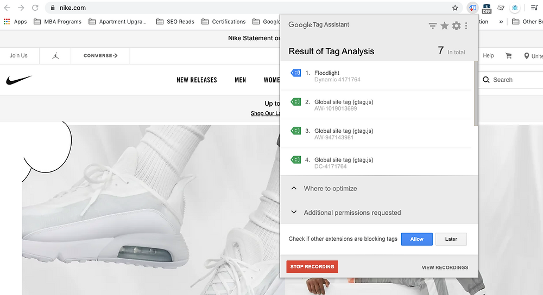Open the MEN navigation menu

[241, 80]
